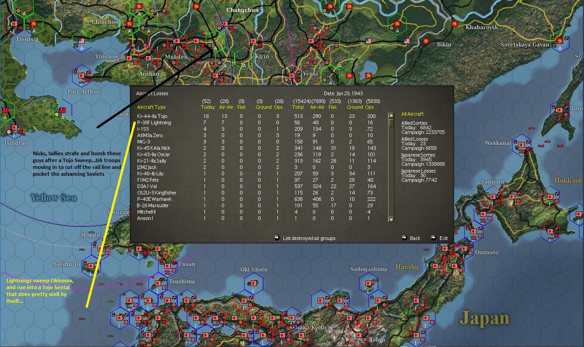Click the Tokyo city label on map
Image resolution: width=584 pixels, height=347 pixels.
[x=377, y=340]
